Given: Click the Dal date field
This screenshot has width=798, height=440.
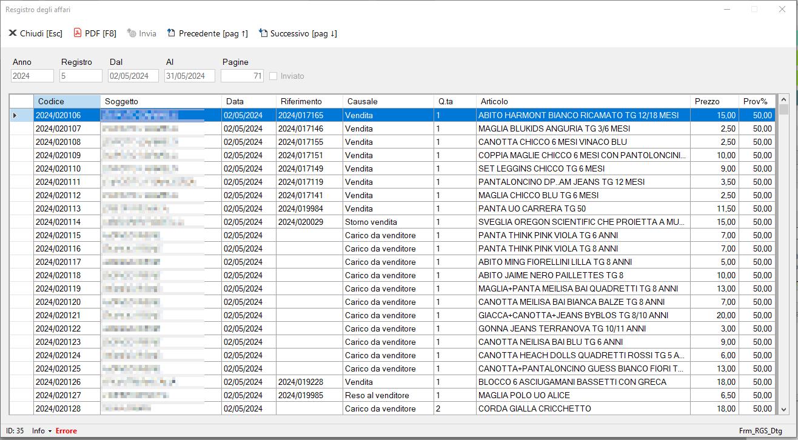Looking at the screenshot, I should (133, 76).
